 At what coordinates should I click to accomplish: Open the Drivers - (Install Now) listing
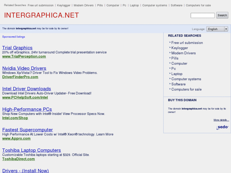click(25, 171)
